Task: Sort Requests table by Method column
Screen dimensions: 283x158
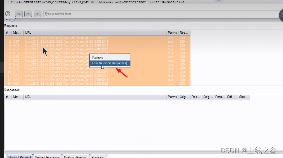Action: pos(18,33)
